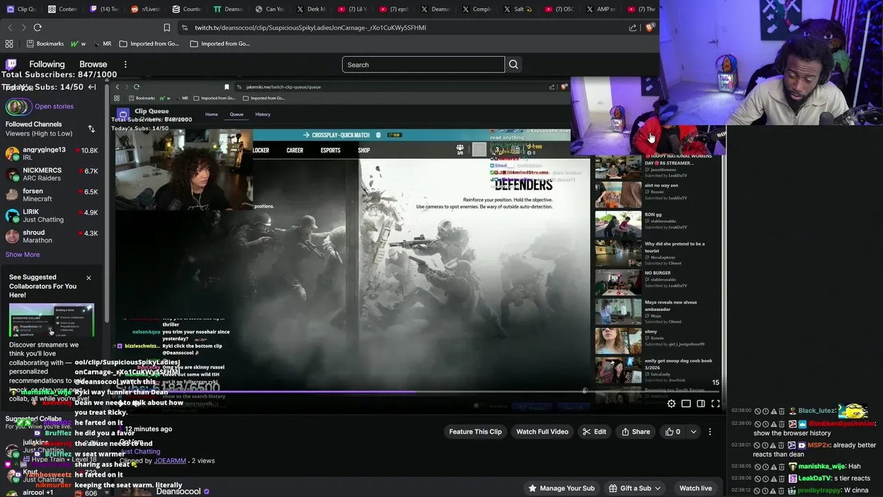
Task: Seek on the clip progress bar
Action: pos(419,392)
